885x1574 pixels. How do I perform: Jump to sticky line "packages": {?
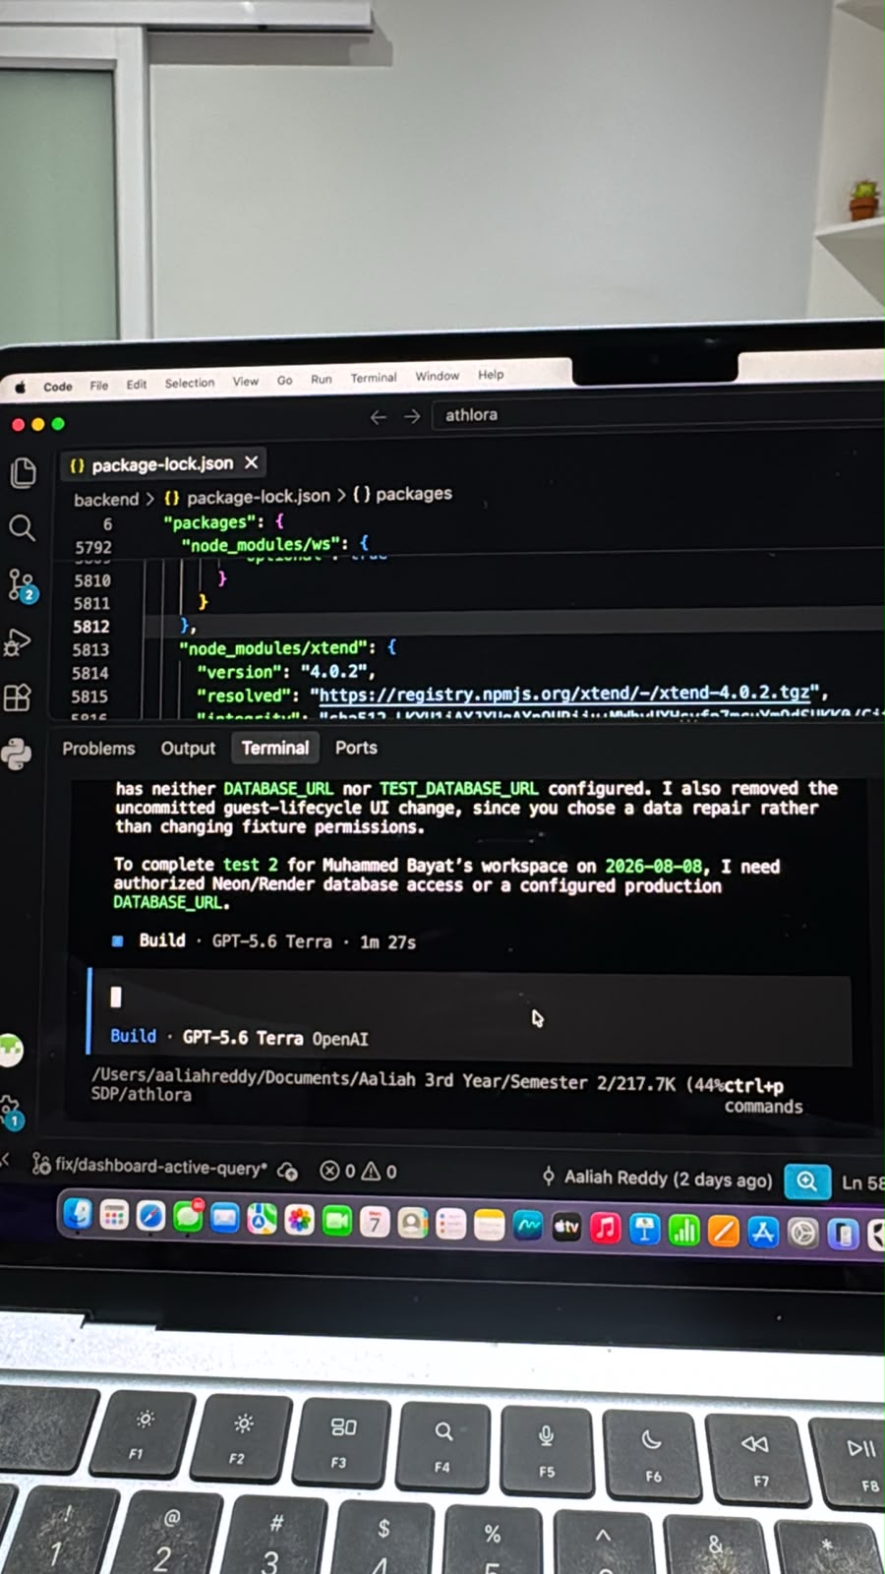coord(224,522)
